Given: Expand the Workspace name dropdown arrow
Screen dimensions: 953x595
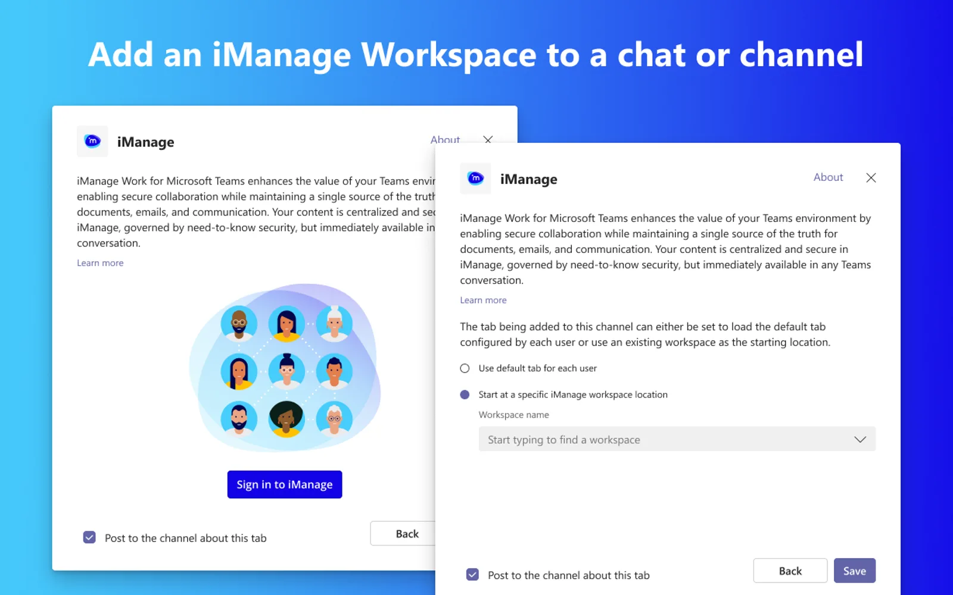Looking at the screenshot, I should tap(859, 439).
